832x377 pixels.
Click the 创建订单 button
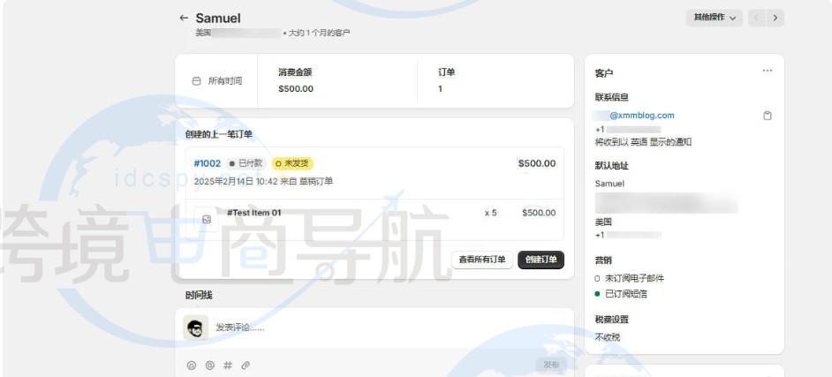click(541, 260)
